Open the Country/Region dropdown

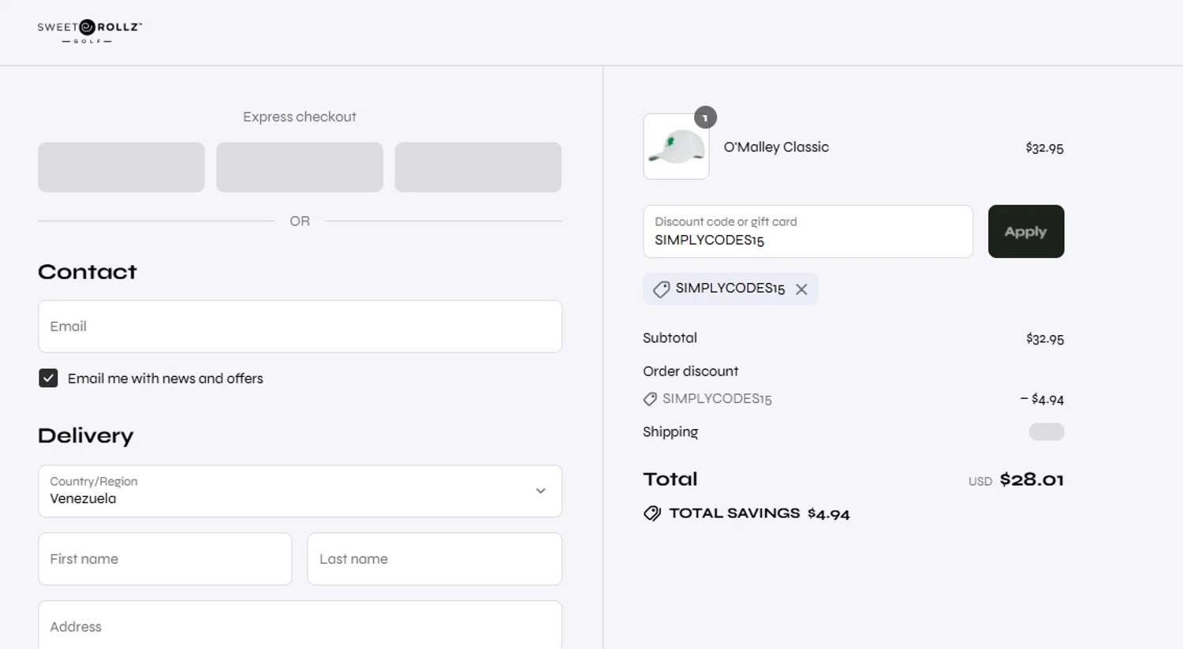point(300,491)
